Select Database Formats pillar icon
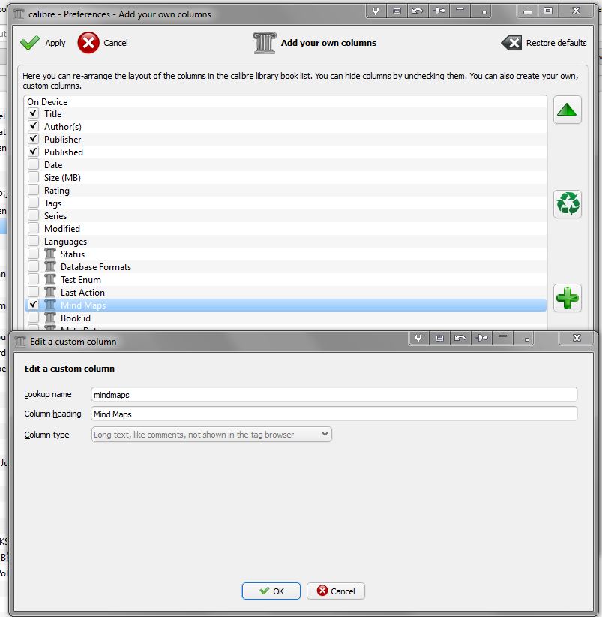 (x=50, y=266)
